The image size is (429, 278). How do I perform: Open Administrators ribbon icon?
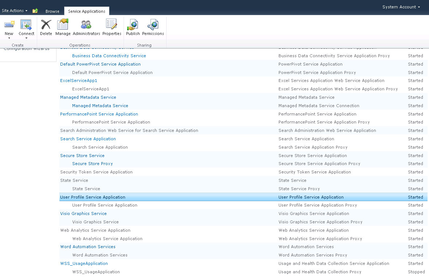pyautogui.click(x=86, y=25)
